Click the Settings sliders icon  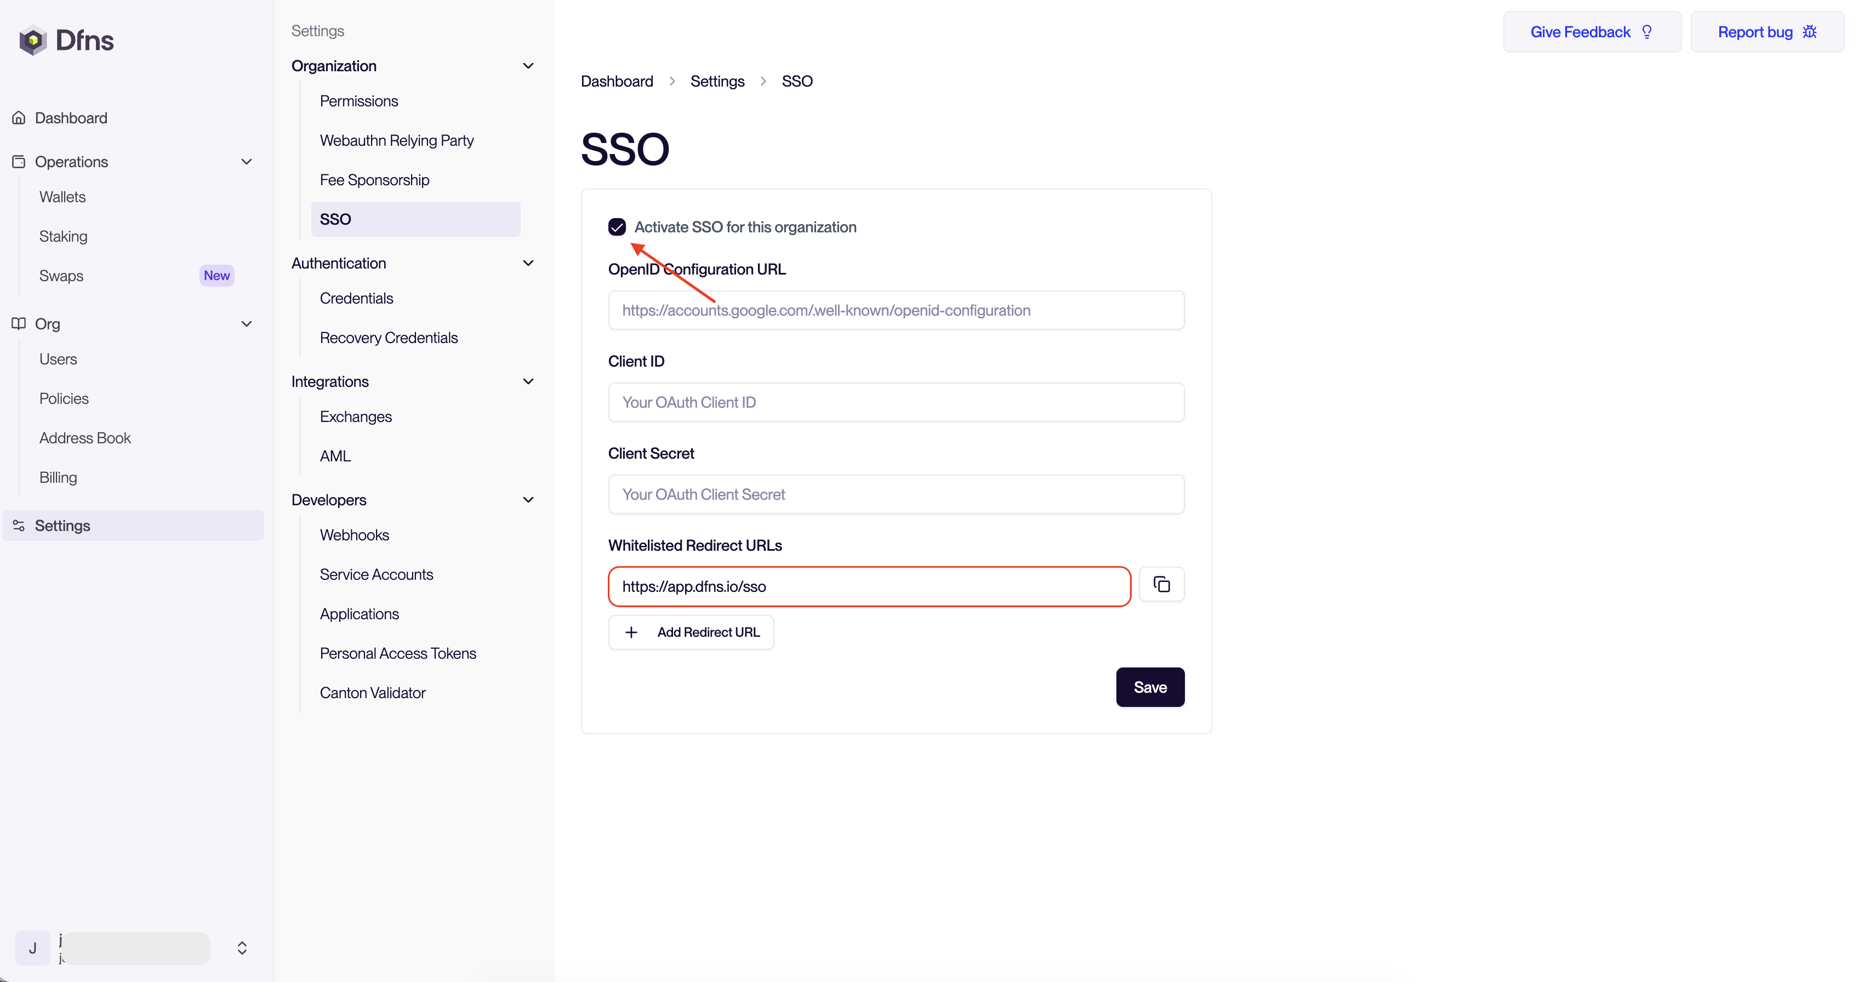19,526
